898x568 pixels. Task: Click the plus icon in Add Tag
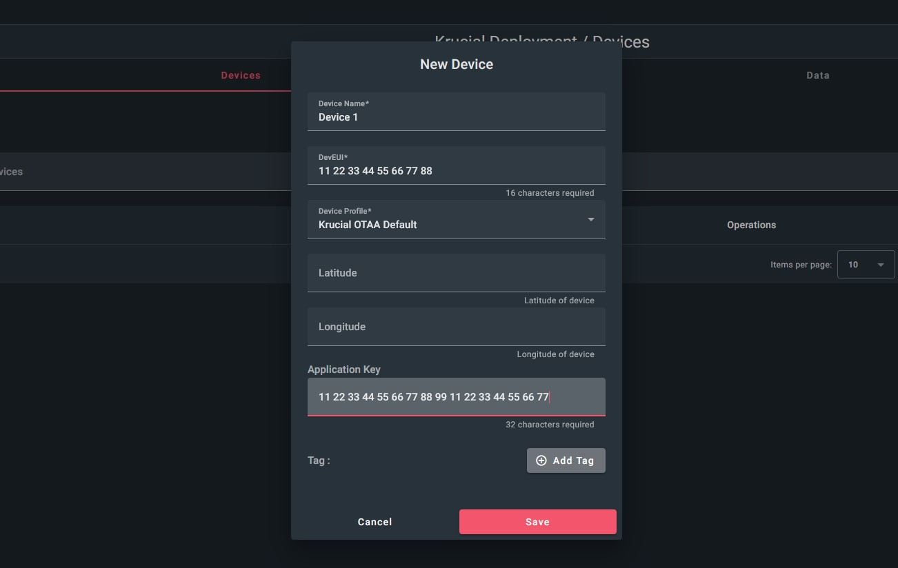(x=541, y=460)
